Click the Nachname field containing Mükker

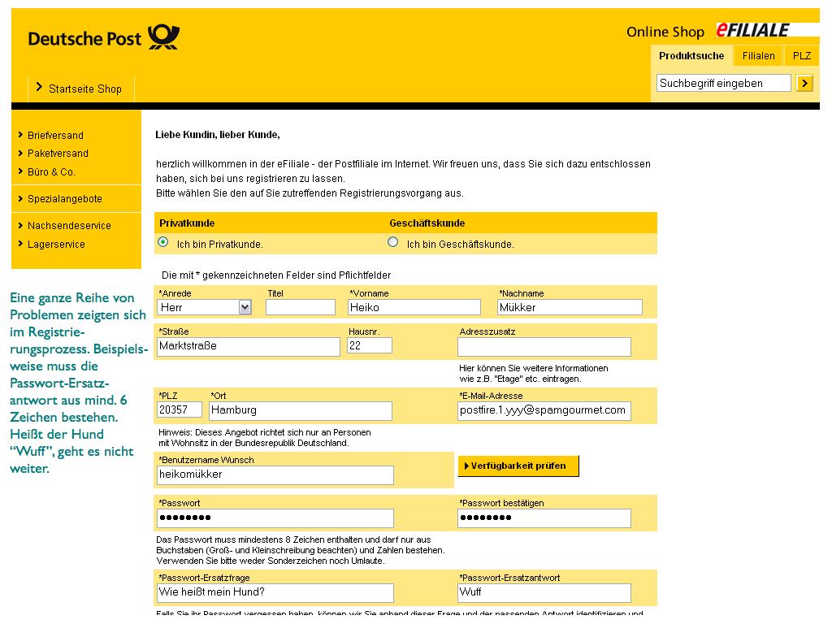[570, 307]
